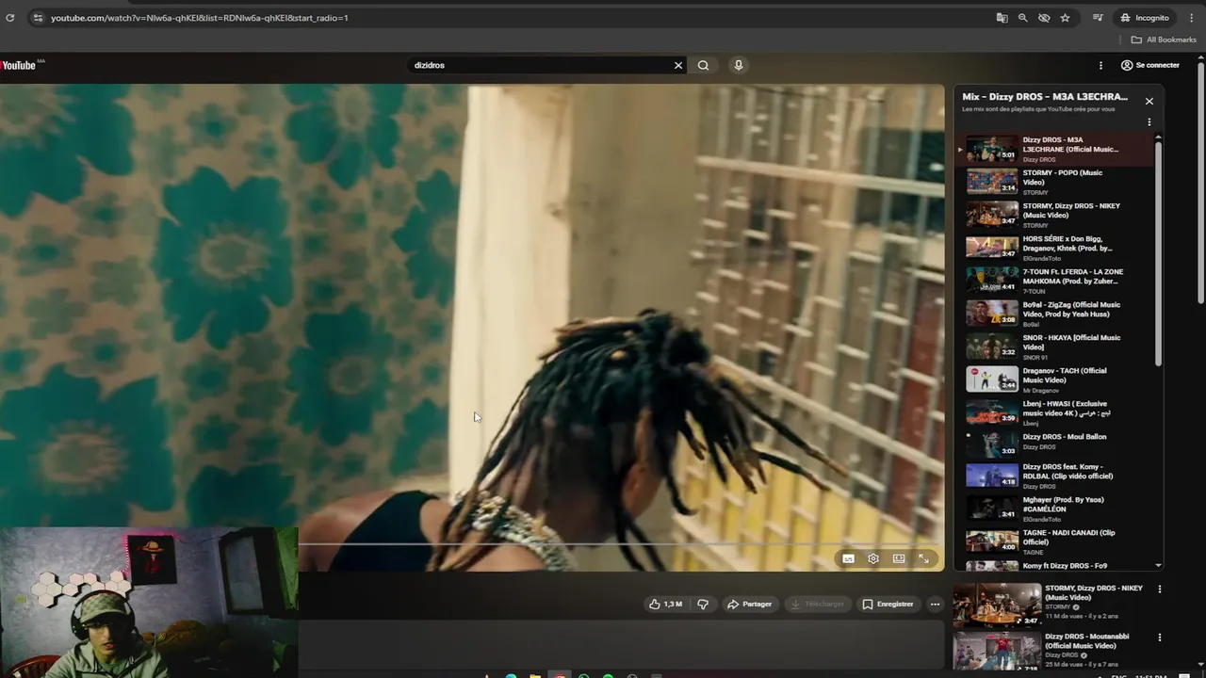Screen dimensions: 1206x678
Task: Toggle subtitles in the video player
Action: tap(848, 558)
